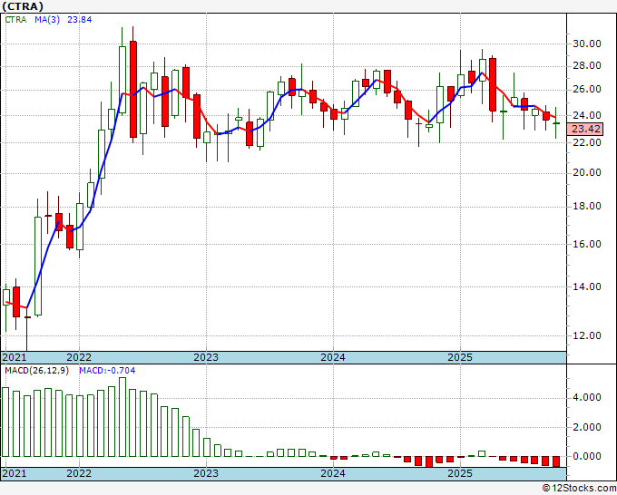Click the 12.00 price axis label
Viewport: 617px width, 495px height.
coord(586,335)
